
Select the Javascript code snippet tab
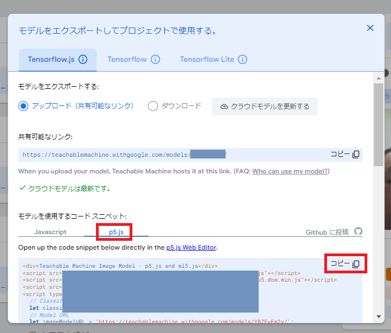tap(50, 232)
